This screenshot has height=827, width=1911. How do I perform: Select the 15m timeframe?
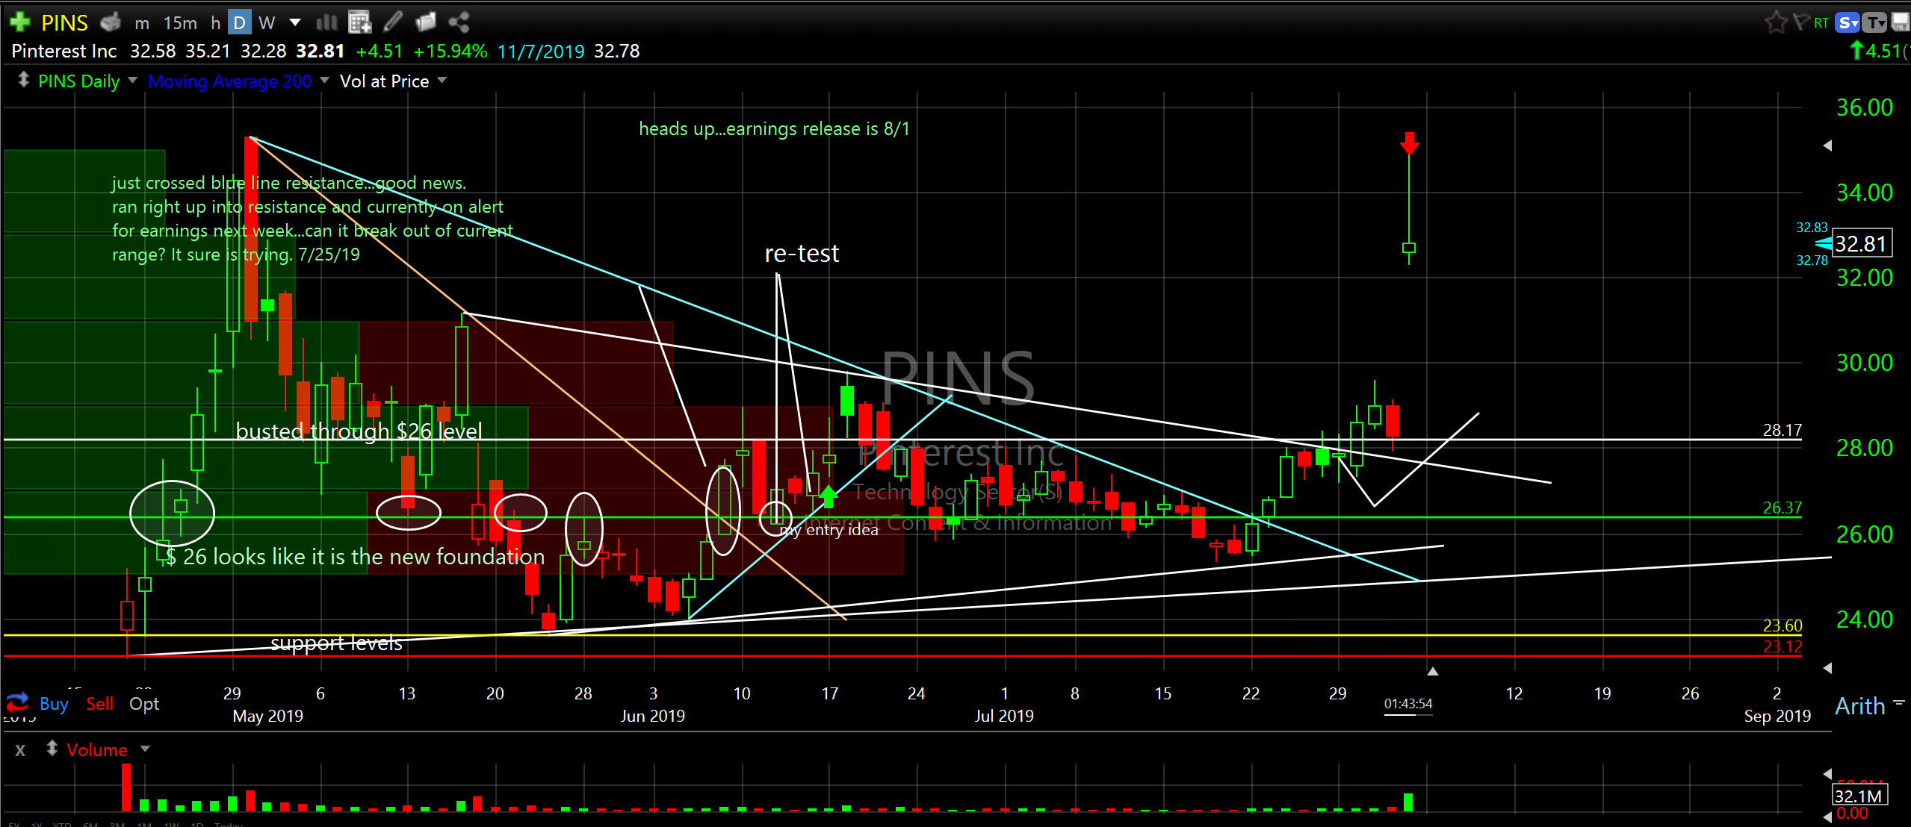tap(180, 22)
